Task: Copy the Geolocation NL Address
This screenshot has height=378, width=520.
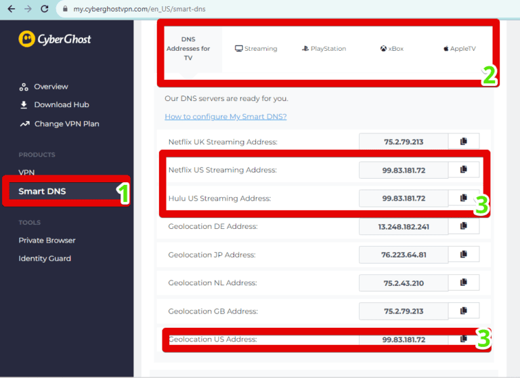Action: [464, 282]
